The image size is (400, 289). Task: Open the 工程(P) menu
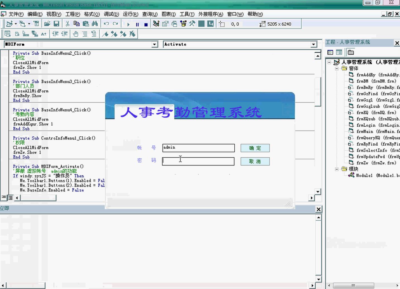[x=73, y=14]
